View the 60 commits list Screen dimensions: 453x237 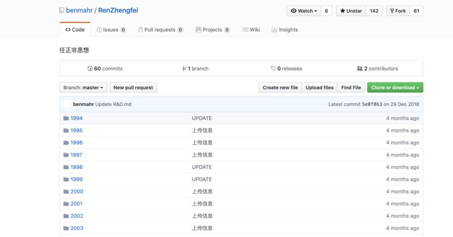pos(105,68)
